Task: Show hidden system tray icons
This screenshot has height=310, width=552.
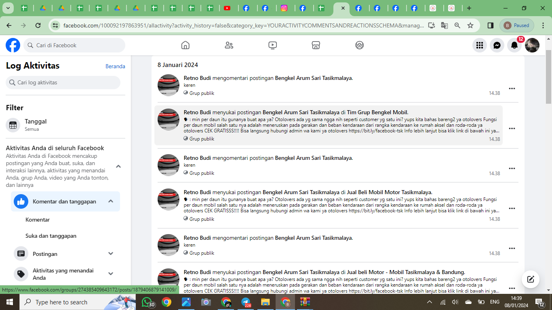Action: coord(430,302)
